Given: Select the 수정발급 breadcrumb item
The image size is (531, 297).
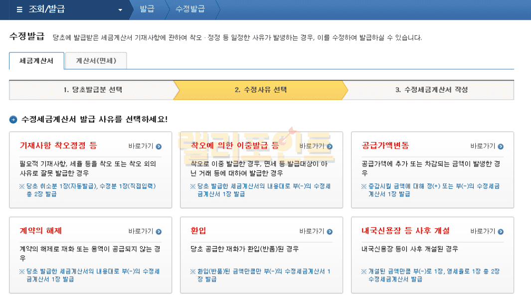Looking at the screenshot, I should pyautogui.click(x=190, y=9).
